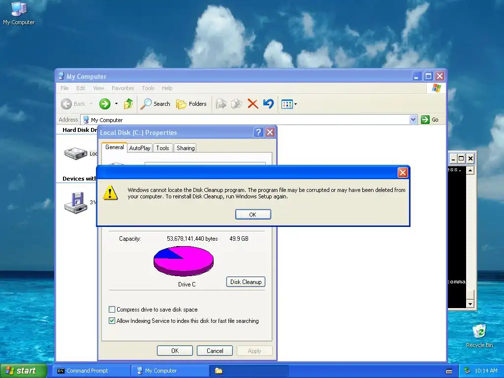504x378 pixels.
Task: Click the on-screen keyboard tray icon
Action: pos(449,371)
